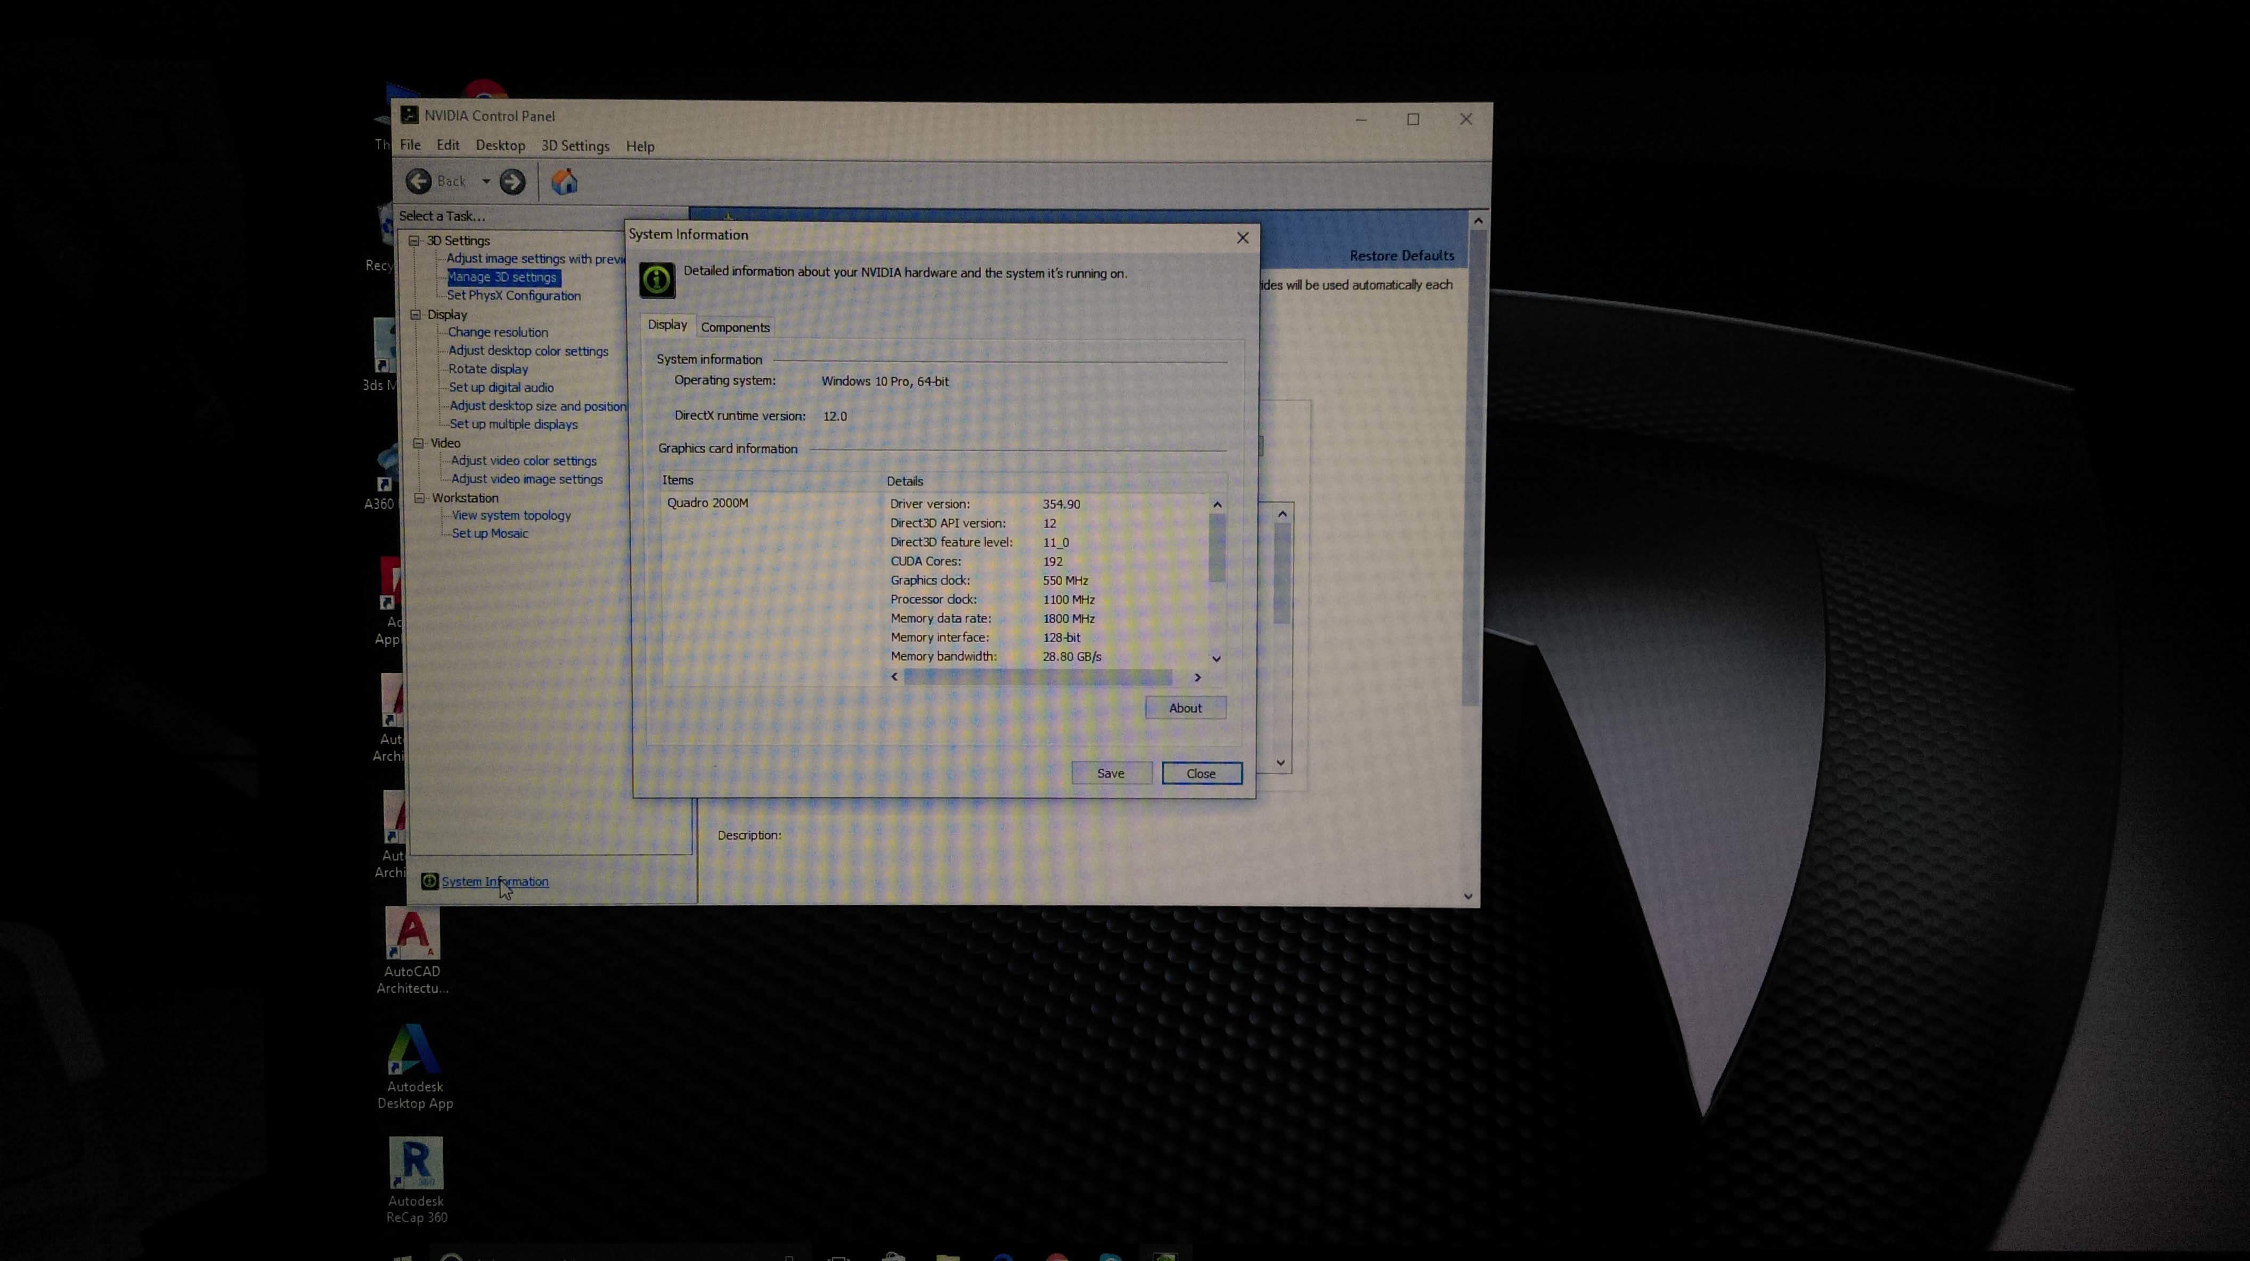Click the Forward arrow icon in toolbar
2250x1261 pixels.
click(x=512, y=182)
